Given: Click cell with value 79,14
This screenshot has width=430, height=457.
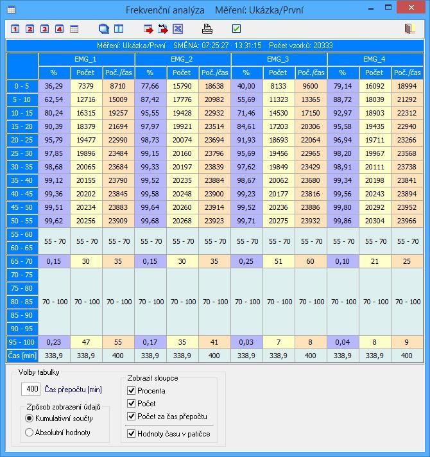Looking at the screenshot, I should click(x=343, y=86).
